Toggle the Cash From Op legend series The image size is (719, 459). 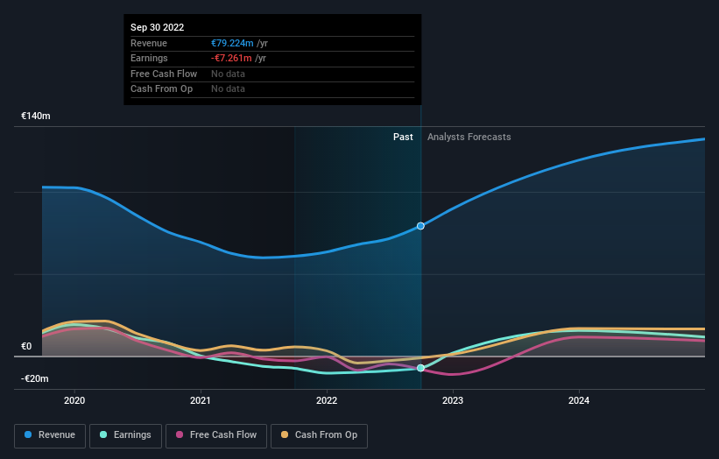pos(319,435)
